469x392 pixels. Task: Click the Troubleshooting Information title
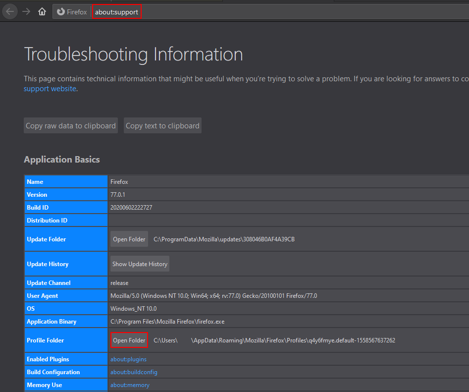pyautogui.click(x=133, y=55)
